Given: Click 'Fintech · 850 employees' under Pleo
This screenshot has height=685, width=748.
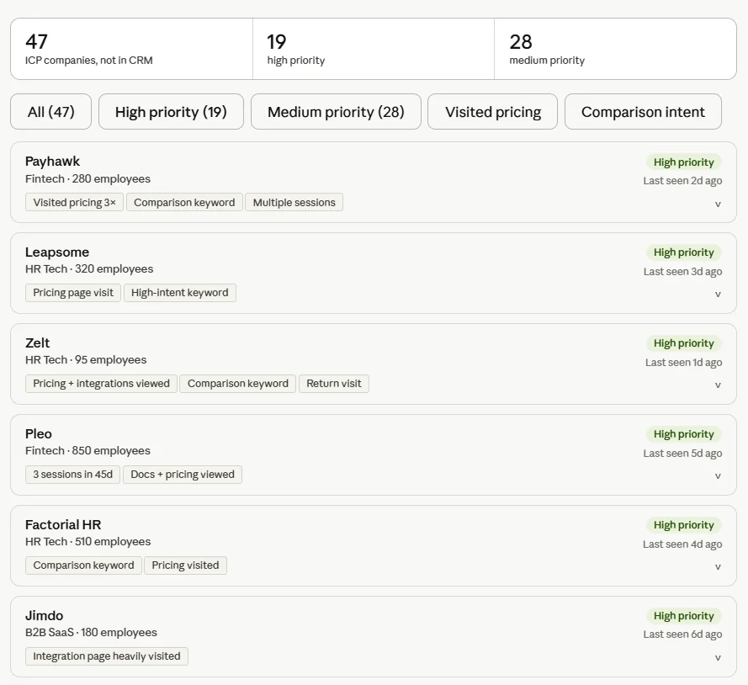Looking at the screenshot, I should pyautogui.click(x=88, y=451).
